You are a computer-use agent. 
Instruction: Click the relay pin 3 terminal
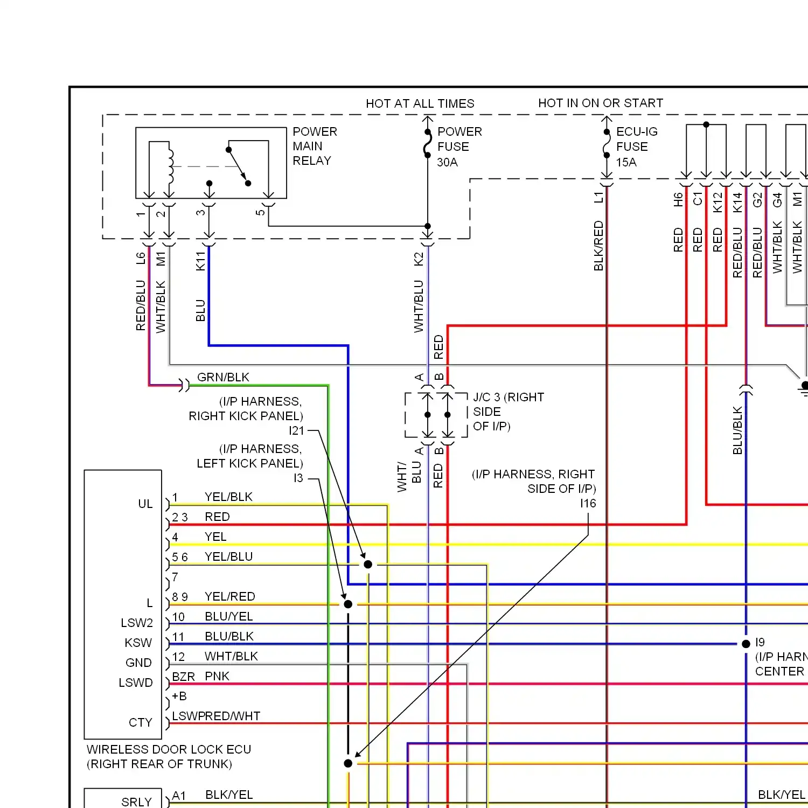[209, 205]
